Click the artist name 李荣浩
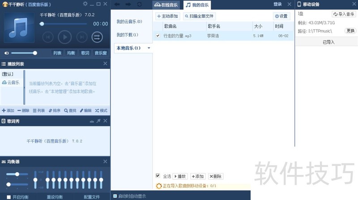The width and height of the screenshot is (358, 200). (x=213, y=36)
